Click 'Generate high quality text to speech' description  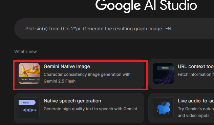click(x=90, y=109)
